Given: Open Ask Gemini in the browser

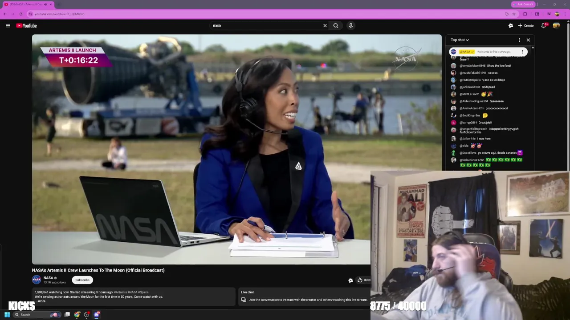Looking at the screenshot, I should 523,4.
